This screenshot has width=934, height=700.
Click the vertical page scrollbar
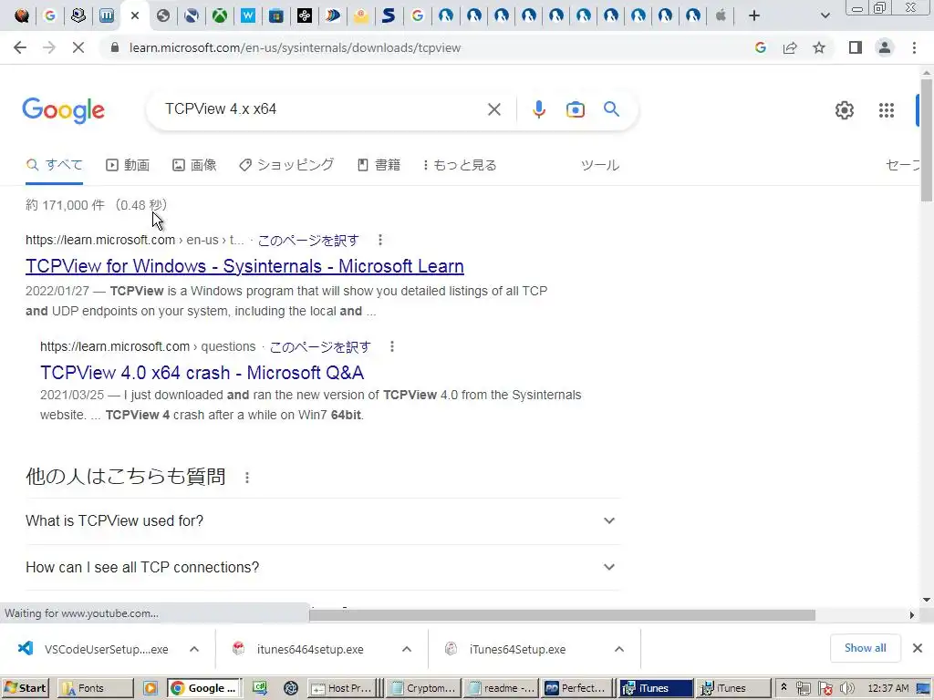(x=927, y=139)
